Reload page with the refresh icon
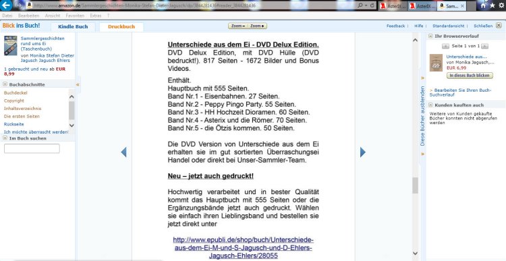506x261 pixels. click(372, 5)
